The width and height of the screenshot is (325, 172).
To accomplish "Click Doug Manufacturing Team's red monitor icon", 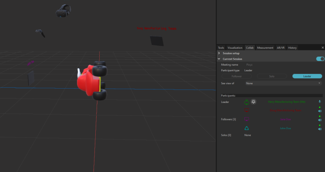I will point(247,110).
